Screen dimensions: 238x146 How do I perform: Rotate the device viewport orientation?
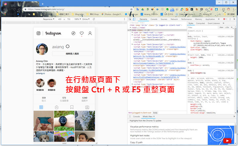[x=94, y=19]
